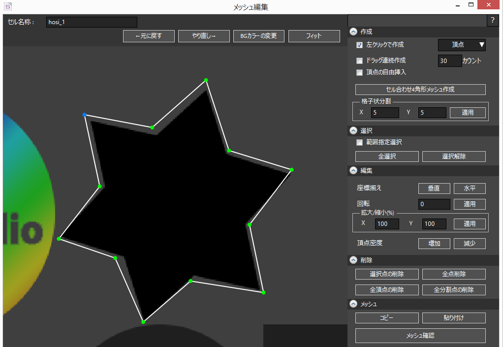Screen dimensions: 503x347
Task: Collapse the メッシュ section
Action: coord(353,304)
